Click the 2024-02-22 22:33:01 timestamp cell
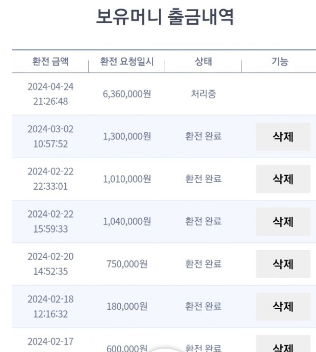316x352 pixels. point(50,179)
